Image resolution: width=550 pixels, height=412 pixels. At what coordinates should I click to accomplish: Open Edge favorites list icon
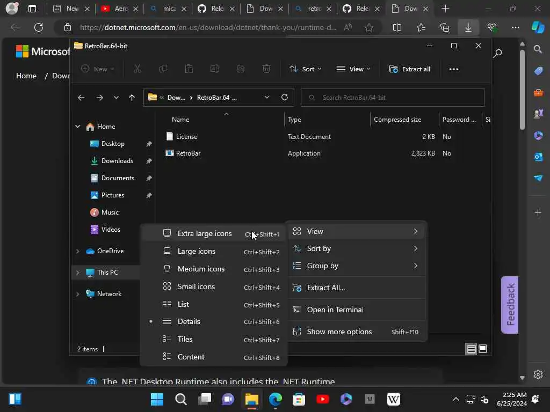tap(421, 27)
